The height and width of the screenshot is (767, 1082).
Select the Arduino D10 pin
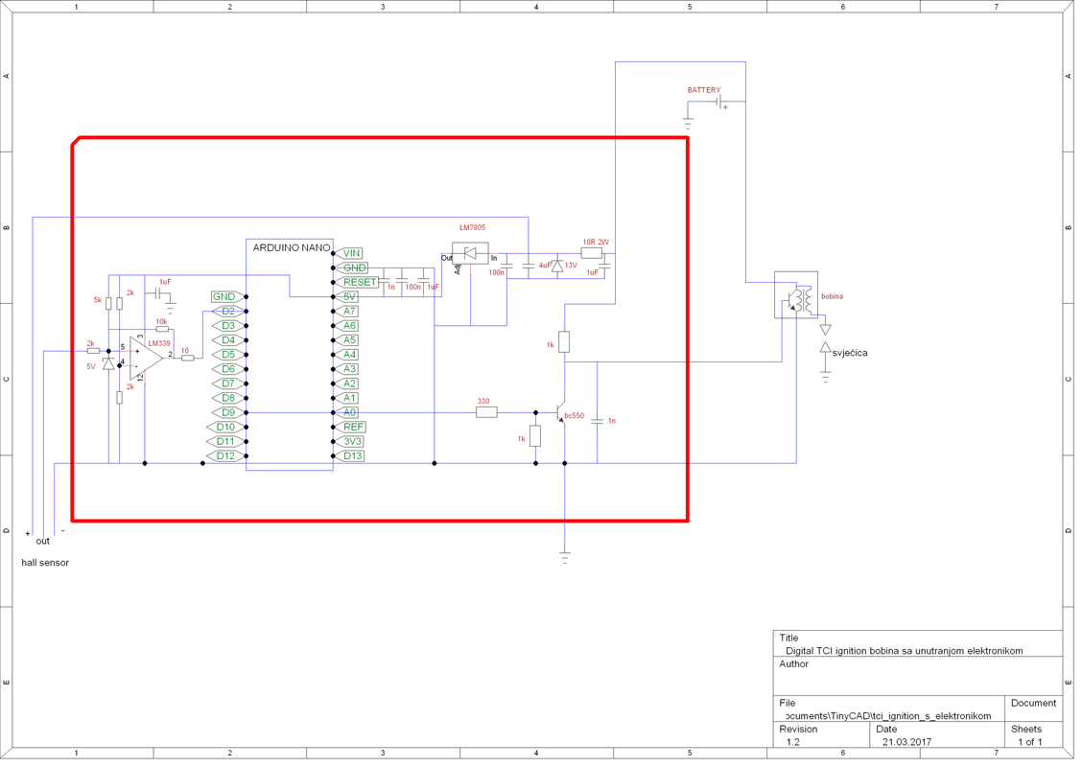225,427
